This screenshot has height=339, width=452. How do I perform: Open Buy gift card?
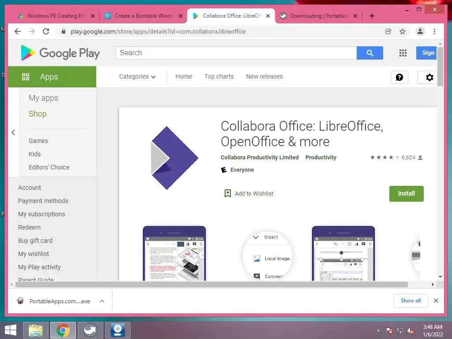pos(35,241)
